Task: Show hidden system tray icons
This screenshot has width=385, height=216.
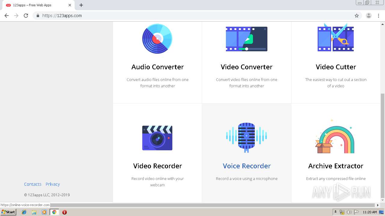Action: click(x=336, y=212)
